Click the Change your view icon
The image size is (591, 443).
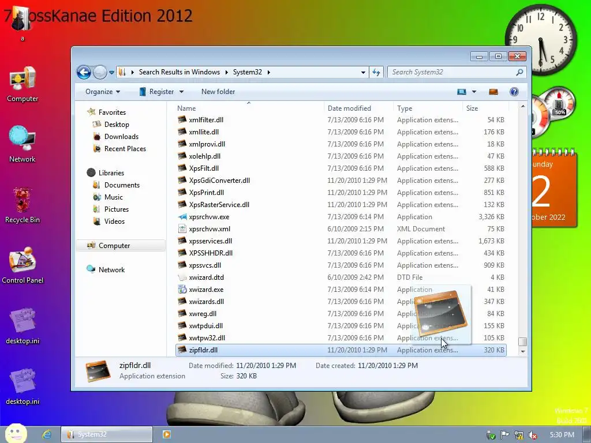click(x=462, y=92)
